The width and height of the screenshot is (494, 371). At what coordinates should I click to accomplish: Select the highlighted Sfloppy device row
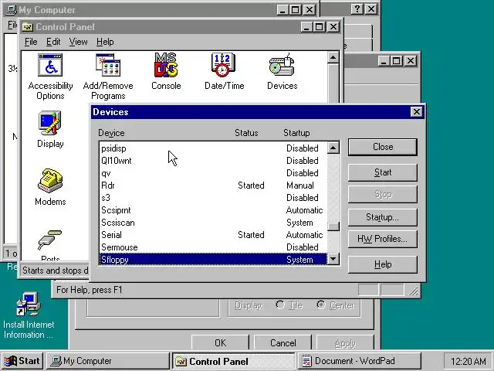pos(213,260)
